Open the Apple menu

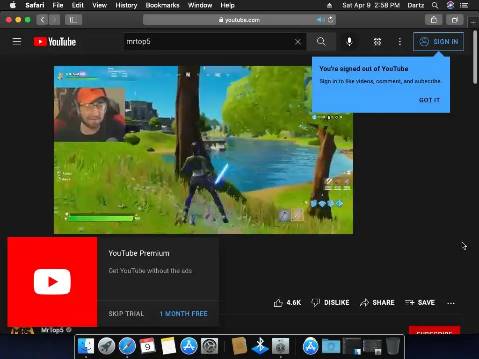13,5
